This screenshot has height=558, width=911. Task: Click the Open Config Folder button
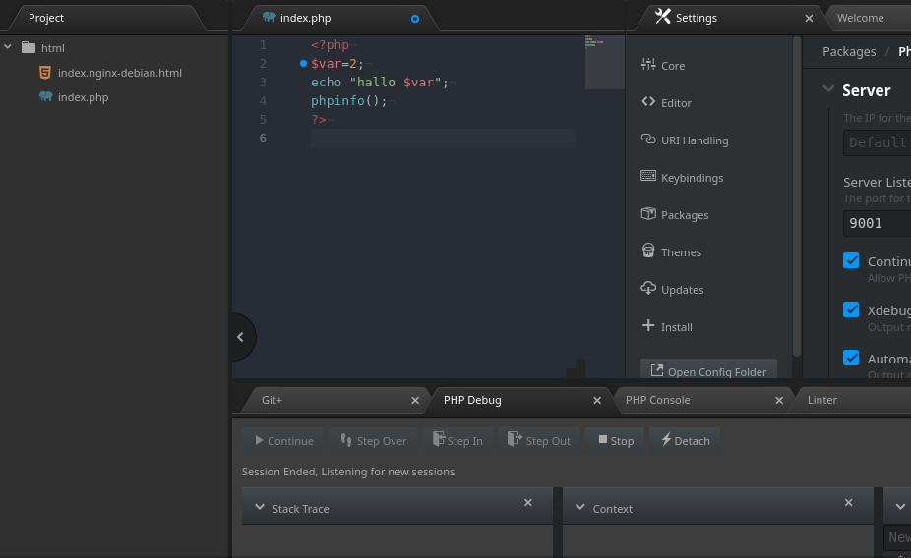(x=708, y=370)
